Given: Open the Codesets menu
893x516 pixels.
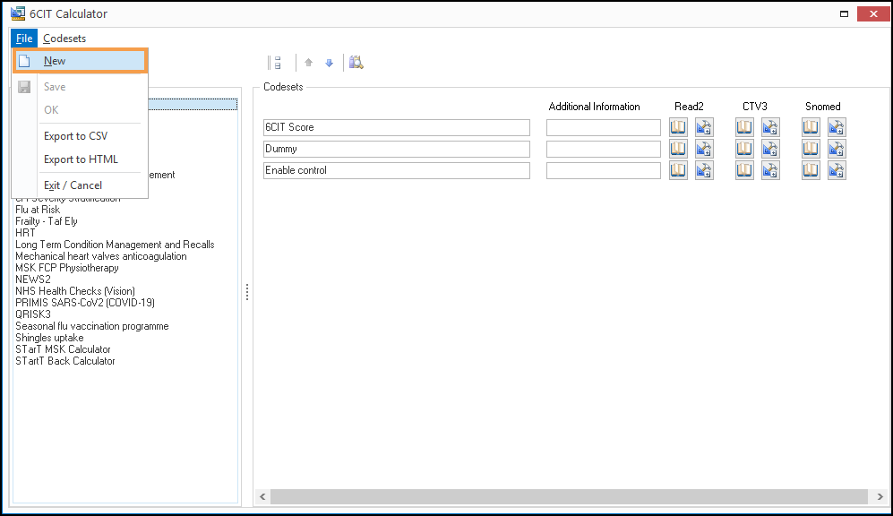Looking at the screenshot, I should 64,39.
